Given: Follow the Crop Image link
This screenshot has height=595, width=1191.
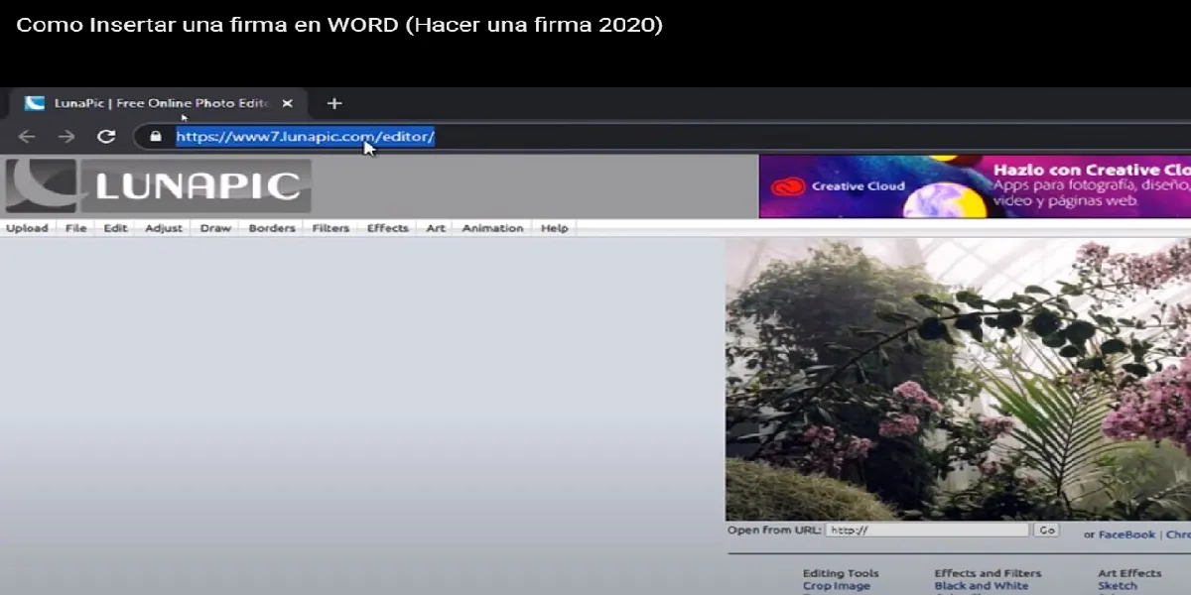Looking at the screenshot, I should point(836,586).
